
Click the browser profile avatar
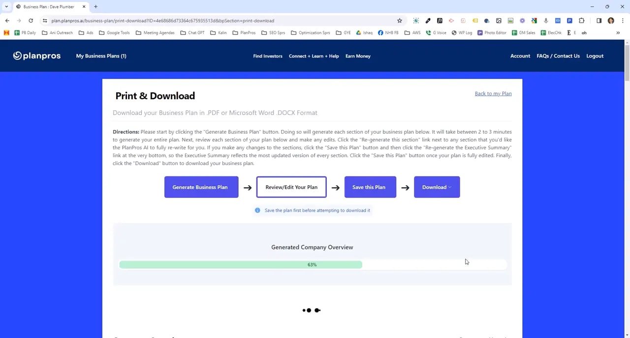(x=611, y=21)
